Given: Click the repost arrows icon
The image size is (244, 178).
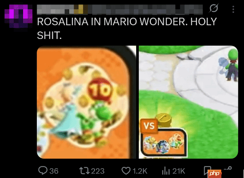Looking at the screenshot, I should 84,171.
